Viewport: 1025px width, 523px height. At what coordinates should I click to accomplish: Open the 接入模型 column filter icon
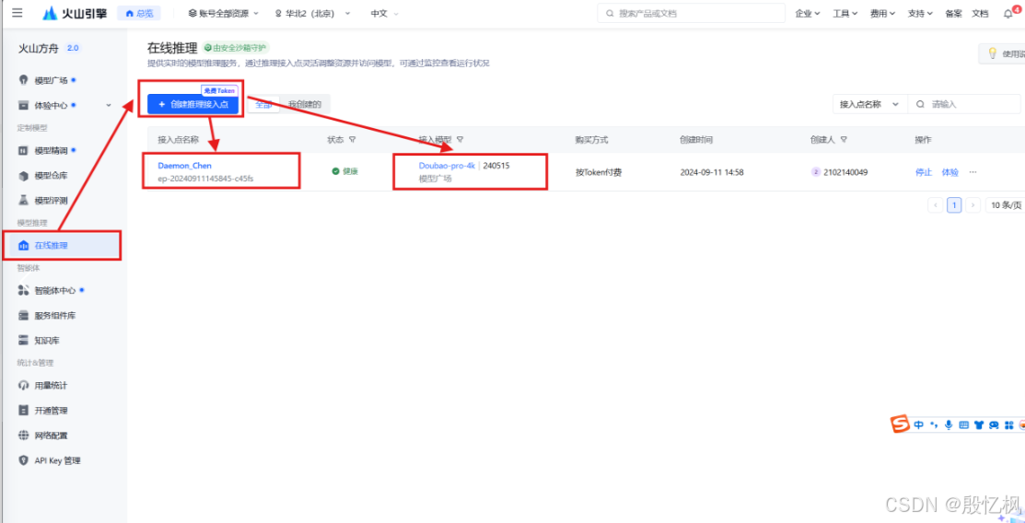[x=460, y=140]
